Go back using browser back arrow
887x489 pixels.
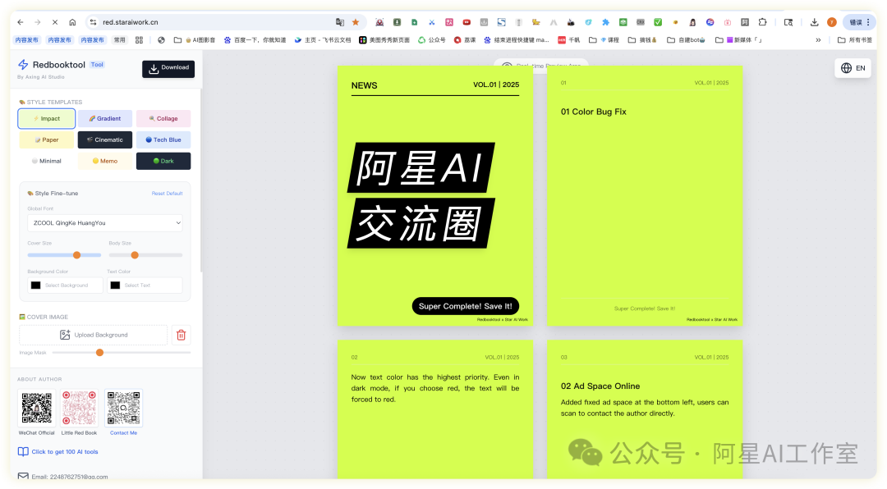point(21,22)
